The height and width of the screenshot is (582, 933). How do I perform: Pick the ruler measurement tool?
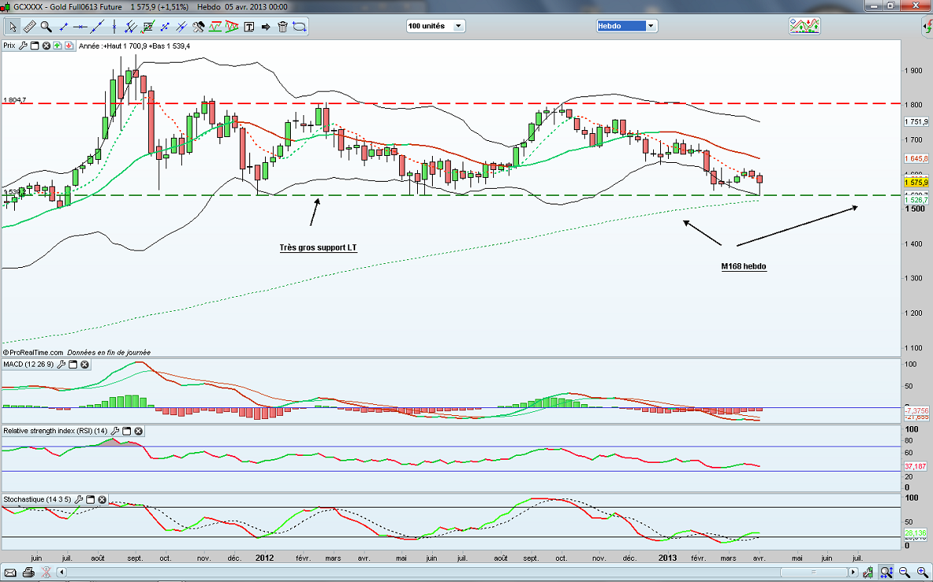(x=30, y=27)
